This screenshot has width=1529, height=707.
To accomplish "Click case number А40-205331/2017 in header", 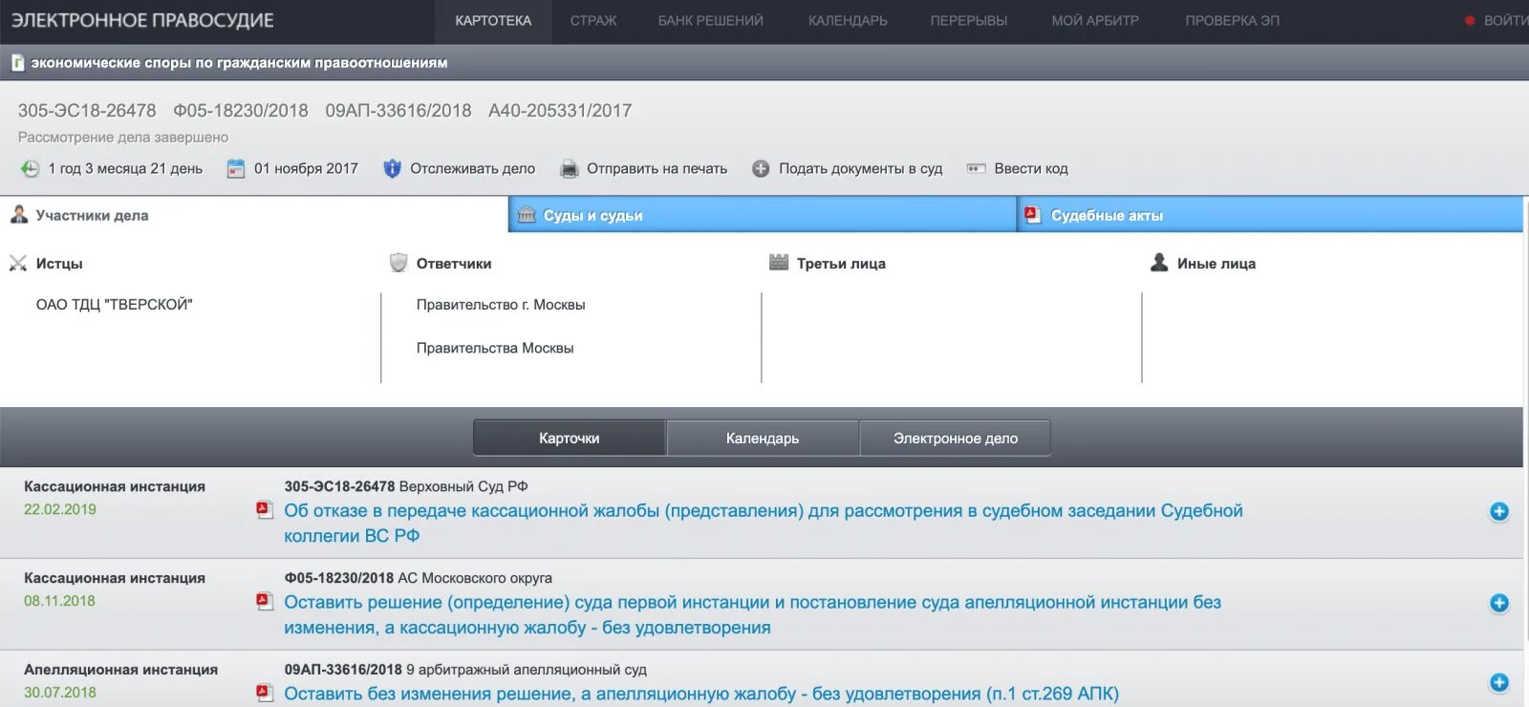I will (x=560, y=111).
